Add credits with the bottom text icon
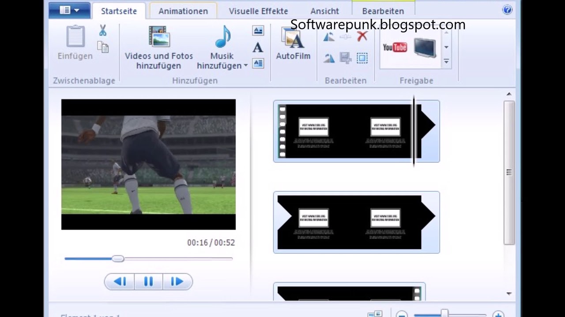The height and width of the screenshot is (317, 565). tap(258, 63)
